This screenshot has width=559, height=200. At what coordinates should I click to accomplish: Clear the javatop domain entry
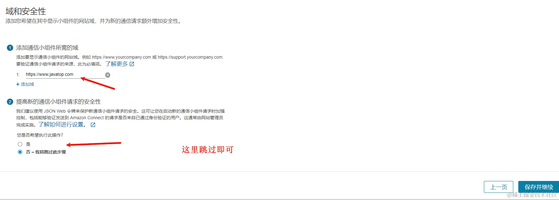click(108, 75)
